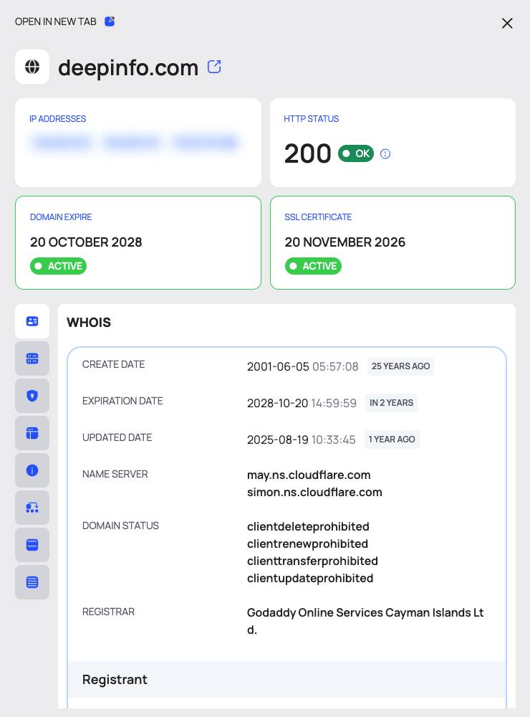Click the ACTIVE badge under Domain Expire

[x=59, y=266]
